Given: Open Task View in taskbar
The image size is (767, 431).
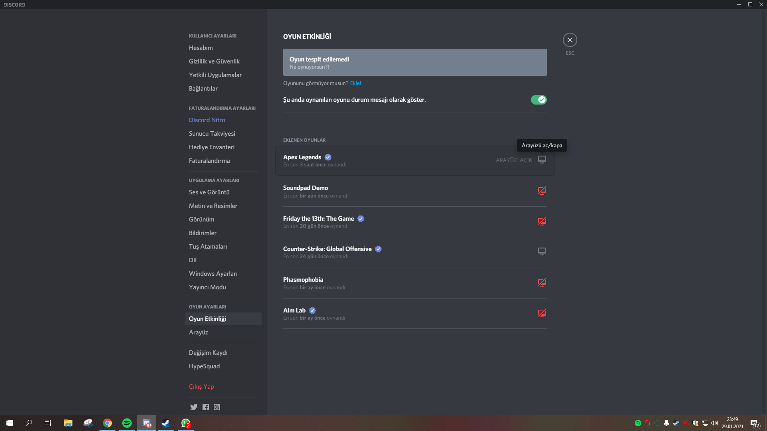Looking at the screenshot, I should pyautogui.click(x=48, y=423).
